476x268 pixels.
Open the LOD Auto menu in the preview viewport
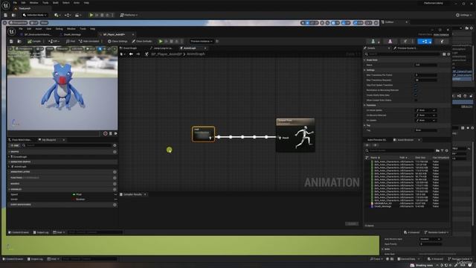coord(77,48)
